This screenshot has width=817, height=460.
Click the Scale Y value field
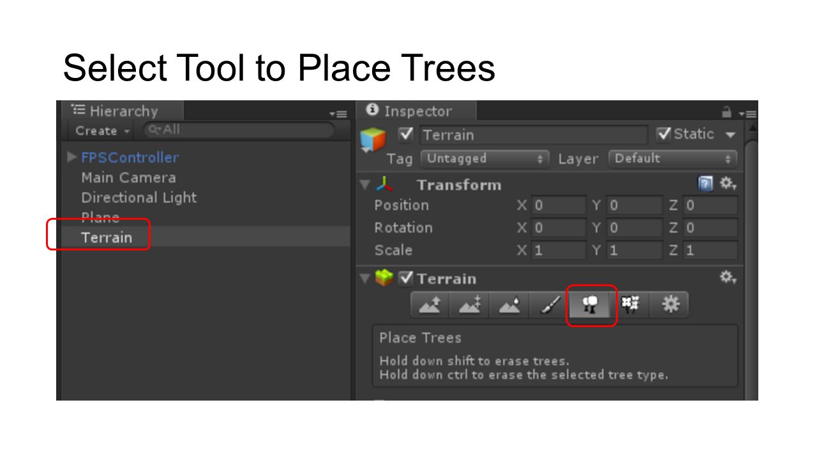click(634, 250)
